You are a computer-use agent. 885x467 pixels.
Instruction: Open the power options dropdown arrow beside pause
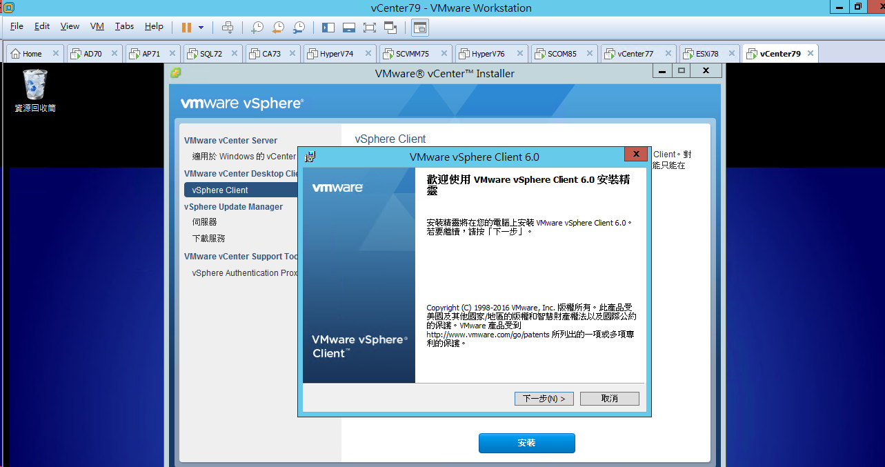(201, 28)
